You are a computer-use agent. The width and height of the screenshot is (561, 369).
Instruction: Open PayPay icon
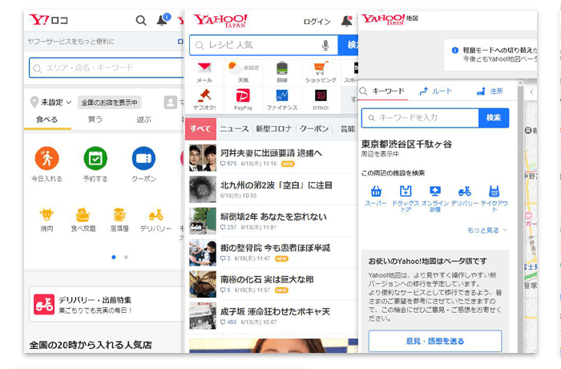pyautogui.click(x=244, y=95)
